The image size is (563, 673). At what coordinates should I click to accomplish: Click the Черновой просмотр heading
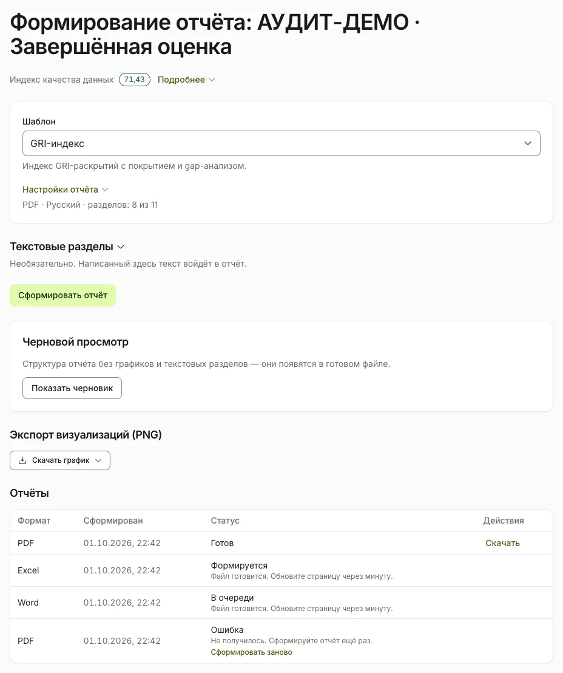[75, 342]
